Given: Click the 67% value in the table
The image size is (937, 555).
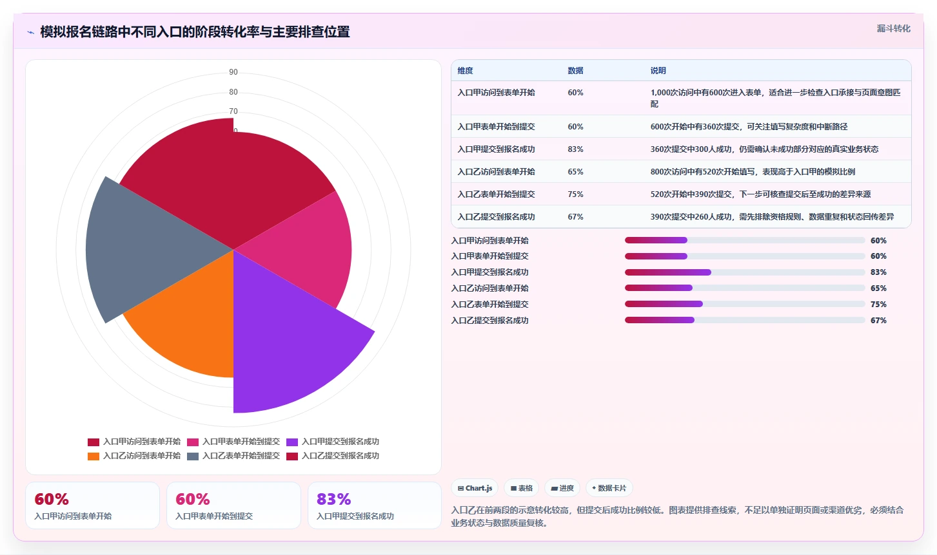Looking at the screenshot, I should (x=575, y=217).
